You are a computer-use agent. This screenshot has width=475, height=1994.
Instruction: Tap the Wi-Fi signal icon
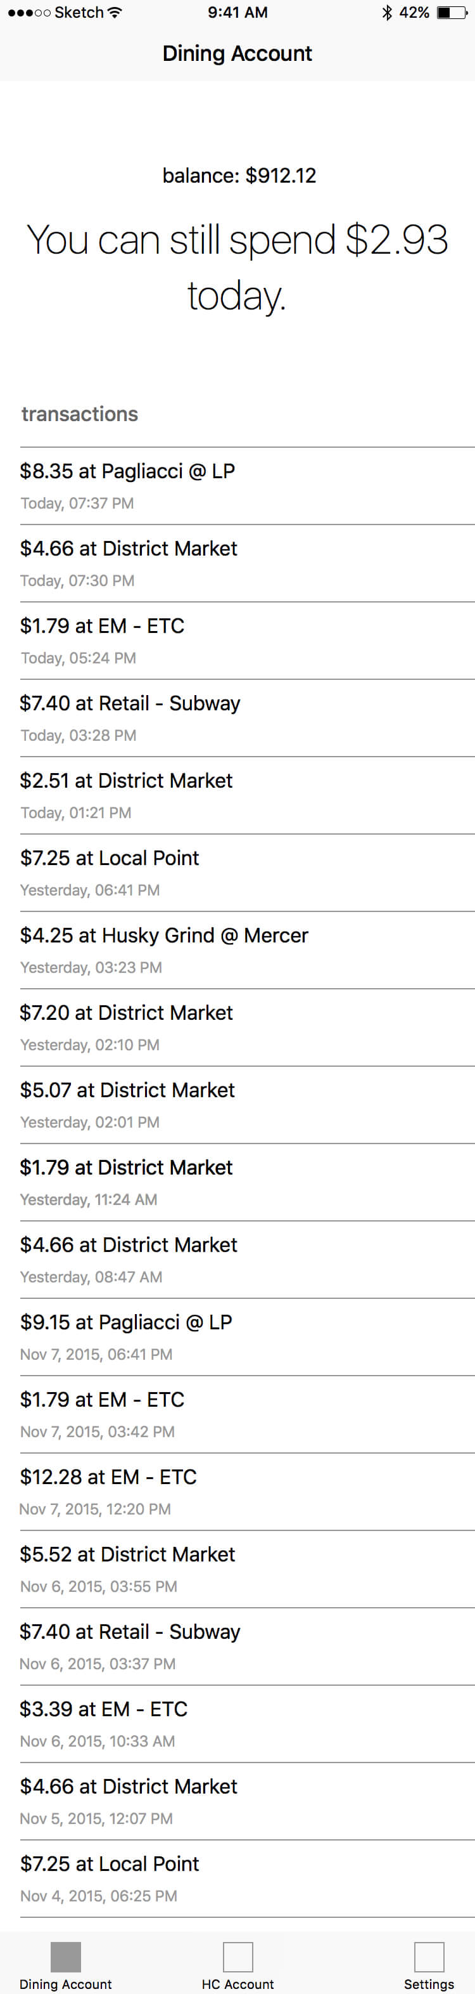point(115,13)
